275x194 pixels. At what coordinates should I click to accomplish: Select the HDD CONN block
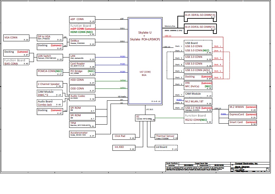(x=82, y=81)
